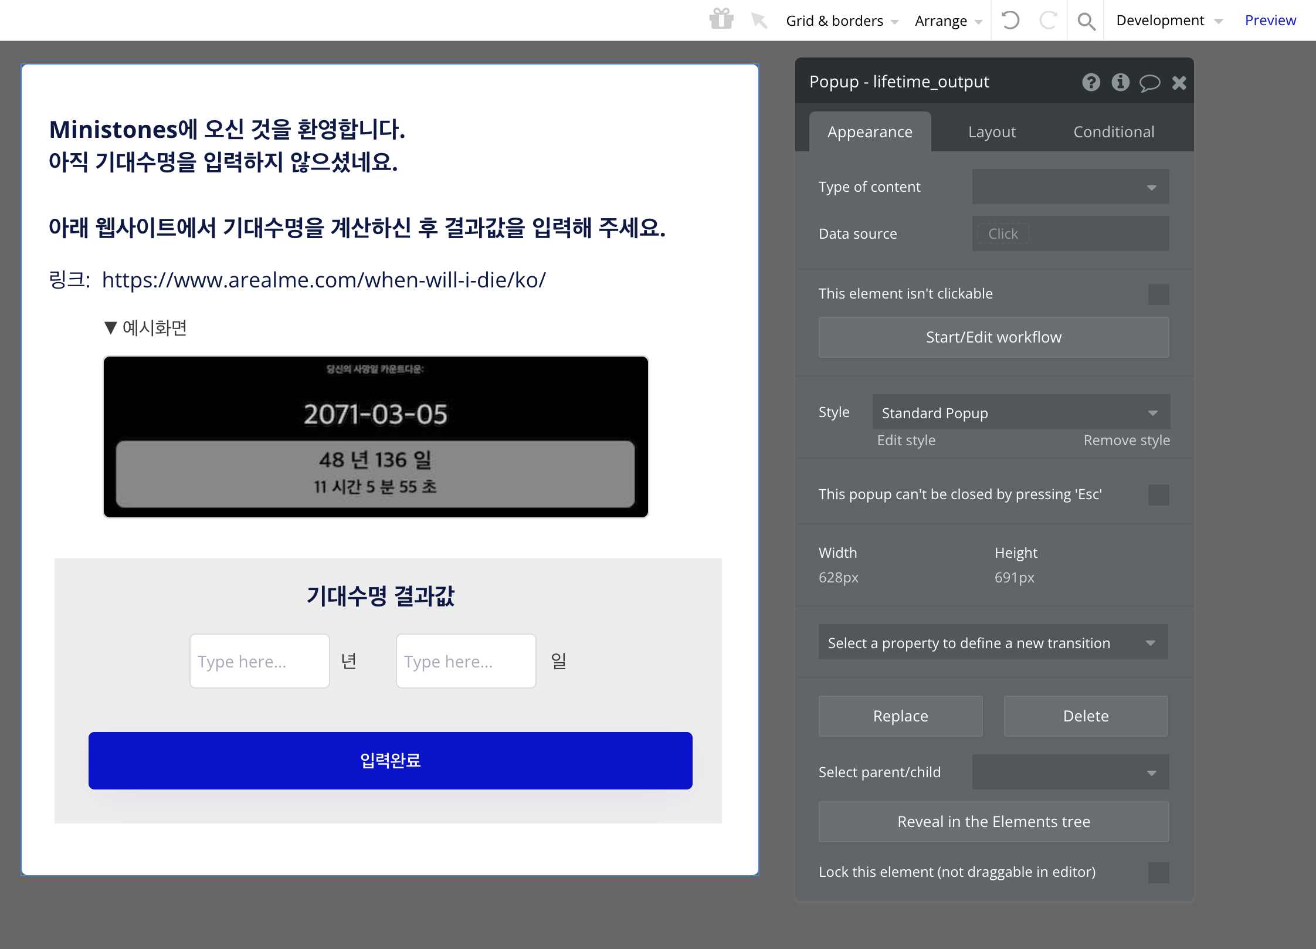Open the new transition property dropdown
The image size is (1316, 949).
993,643
